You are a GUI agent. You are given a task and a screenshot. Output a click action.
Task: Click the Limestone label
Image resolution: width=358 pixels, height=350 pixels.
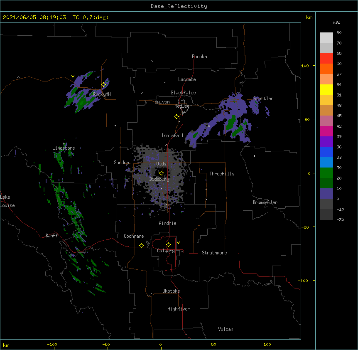coord(64,148)
